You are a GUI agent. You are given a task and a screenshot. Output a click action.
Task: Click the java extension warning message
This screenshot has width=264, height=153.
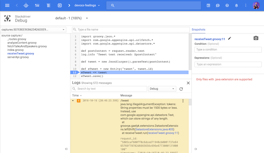click(224, 79)
